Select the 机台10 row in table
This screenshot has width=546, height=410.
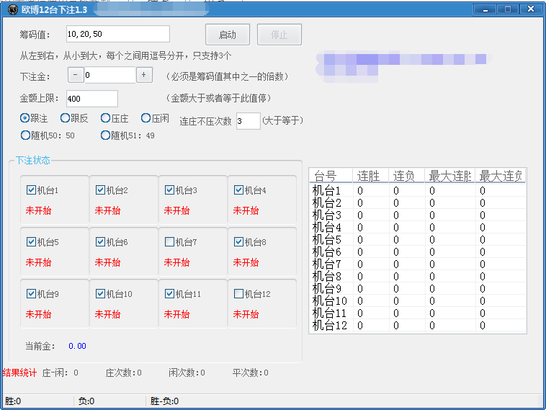[418, 300]
